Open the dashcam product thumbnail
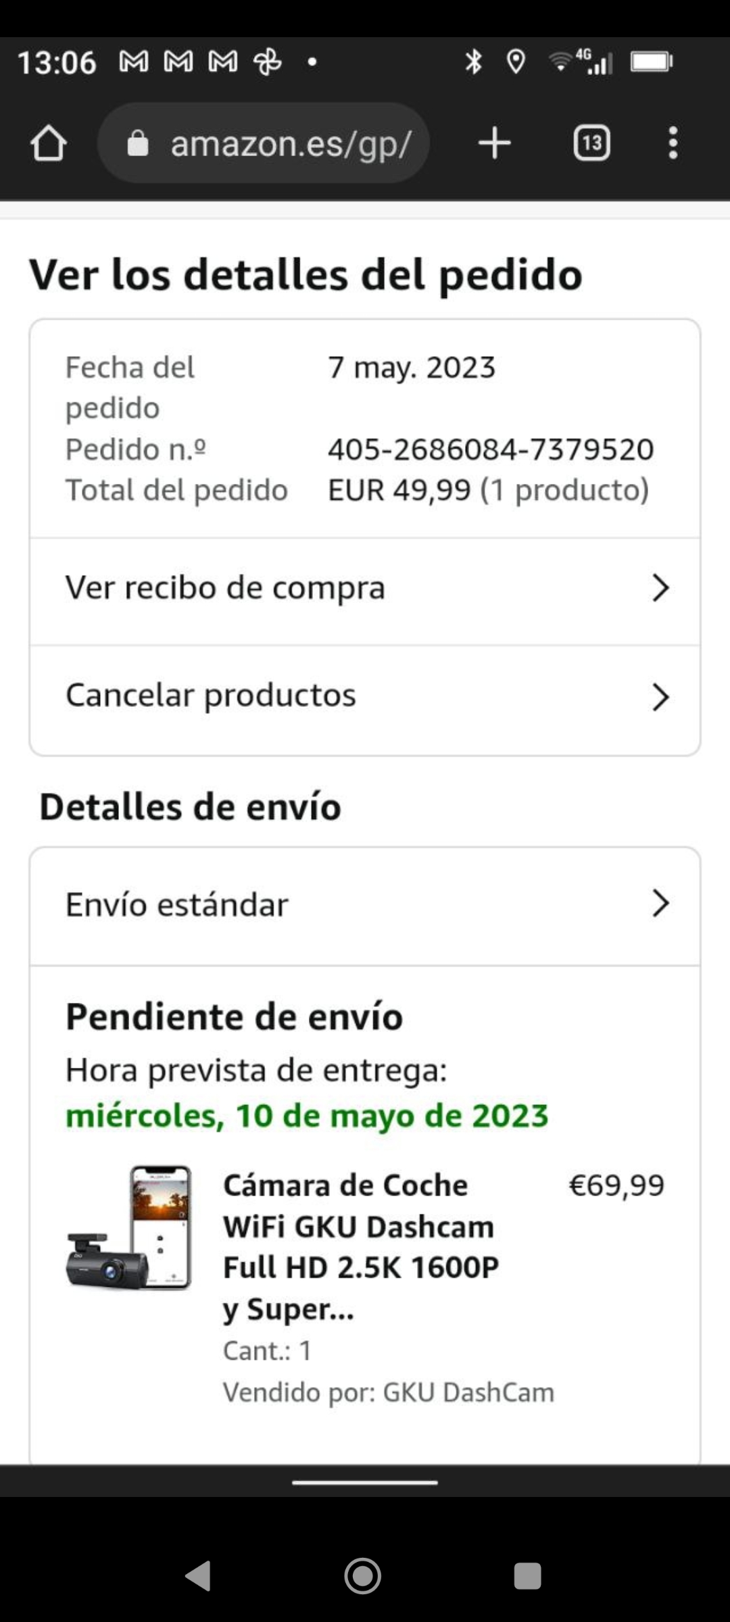 tap(129, 1227)
